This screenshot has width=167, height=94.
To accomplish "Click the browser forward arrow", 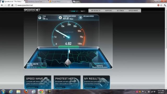I will coord(5,5).
